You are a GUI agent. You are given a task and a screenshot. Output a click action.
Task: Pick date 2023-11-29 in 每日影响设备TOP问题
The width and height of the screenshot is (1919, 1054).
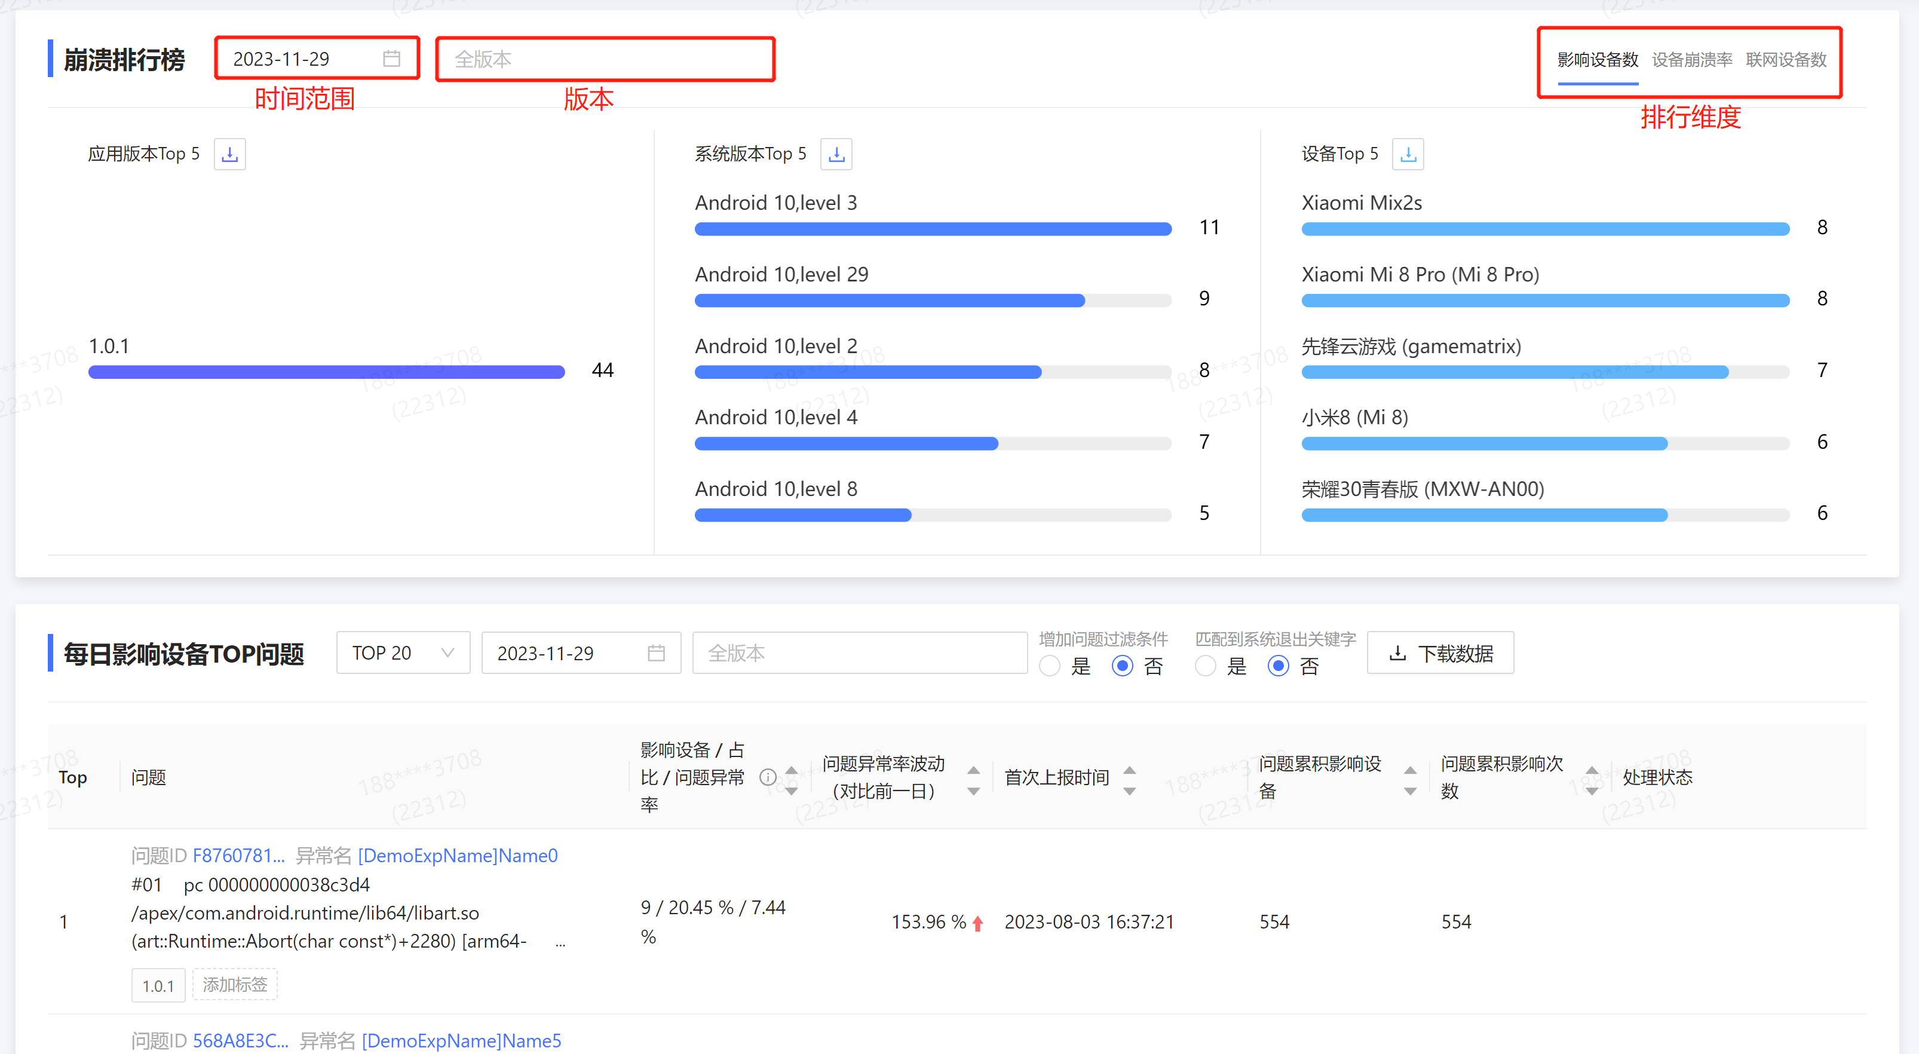coord(581,653)
